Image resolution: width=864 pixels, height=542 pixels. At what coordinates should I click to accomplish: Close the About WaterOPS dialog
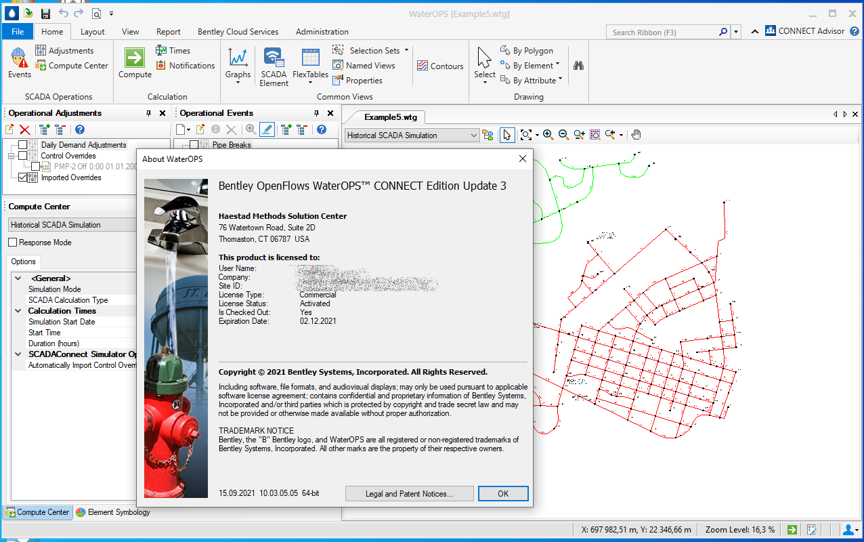pyautogui.click(x=522, y=159)
